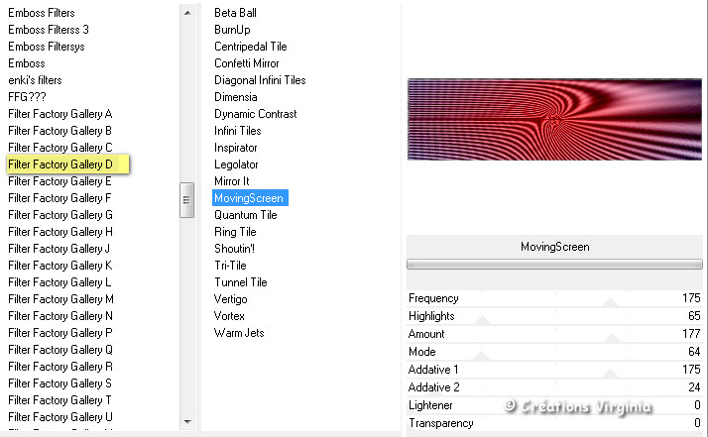The height and width of the screenshot is (437, 708).
Task: Select Filter Factory Gallery M
Action: tap(60, 299)
